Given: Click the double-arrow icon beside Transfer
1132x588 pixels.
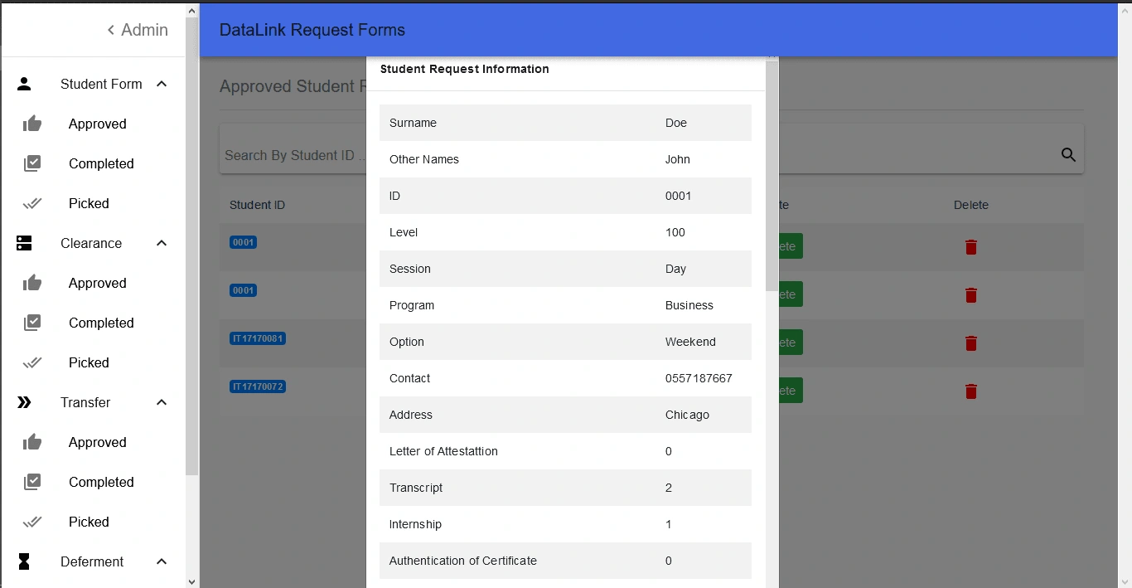Looking at the screenshot, I should pyautogui.click(x=24, y=402).
